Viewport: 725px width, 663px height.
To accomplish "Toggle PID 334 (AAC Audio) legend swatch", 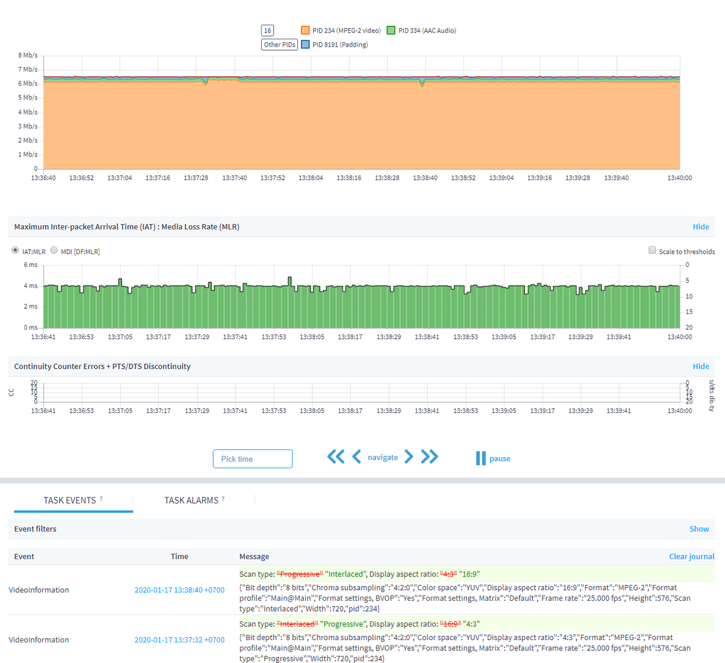I will click(391, 30).
